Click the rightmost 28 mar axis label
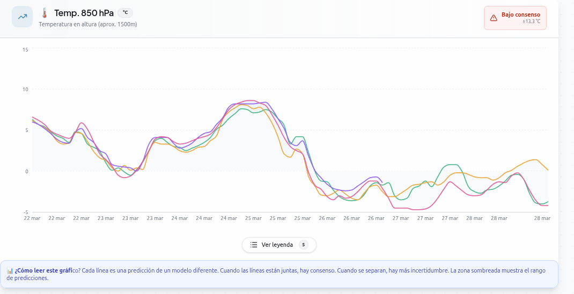Screen dimensions: 574x294 [x=542, y=218]
